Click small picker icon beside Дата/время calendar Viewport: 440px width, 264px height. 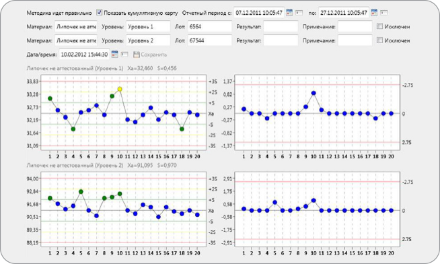coord(124,54)
